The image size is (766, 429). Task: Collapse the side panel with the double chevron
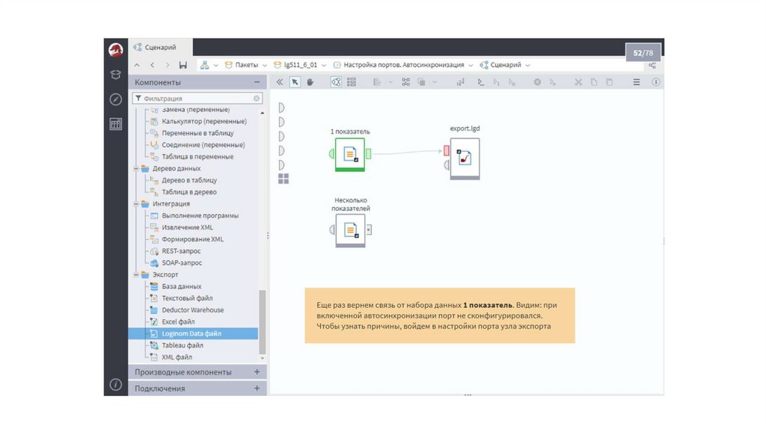pos(280,82)
